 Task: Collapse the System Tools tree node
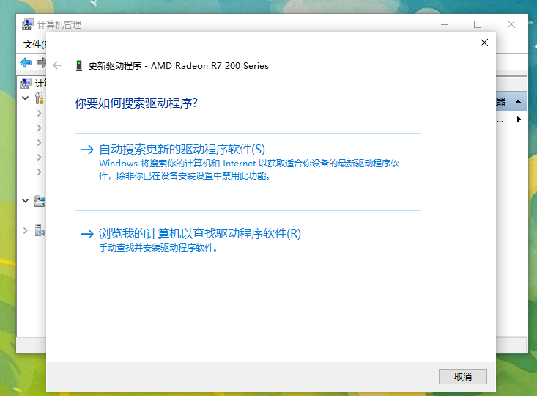[26, 98]
